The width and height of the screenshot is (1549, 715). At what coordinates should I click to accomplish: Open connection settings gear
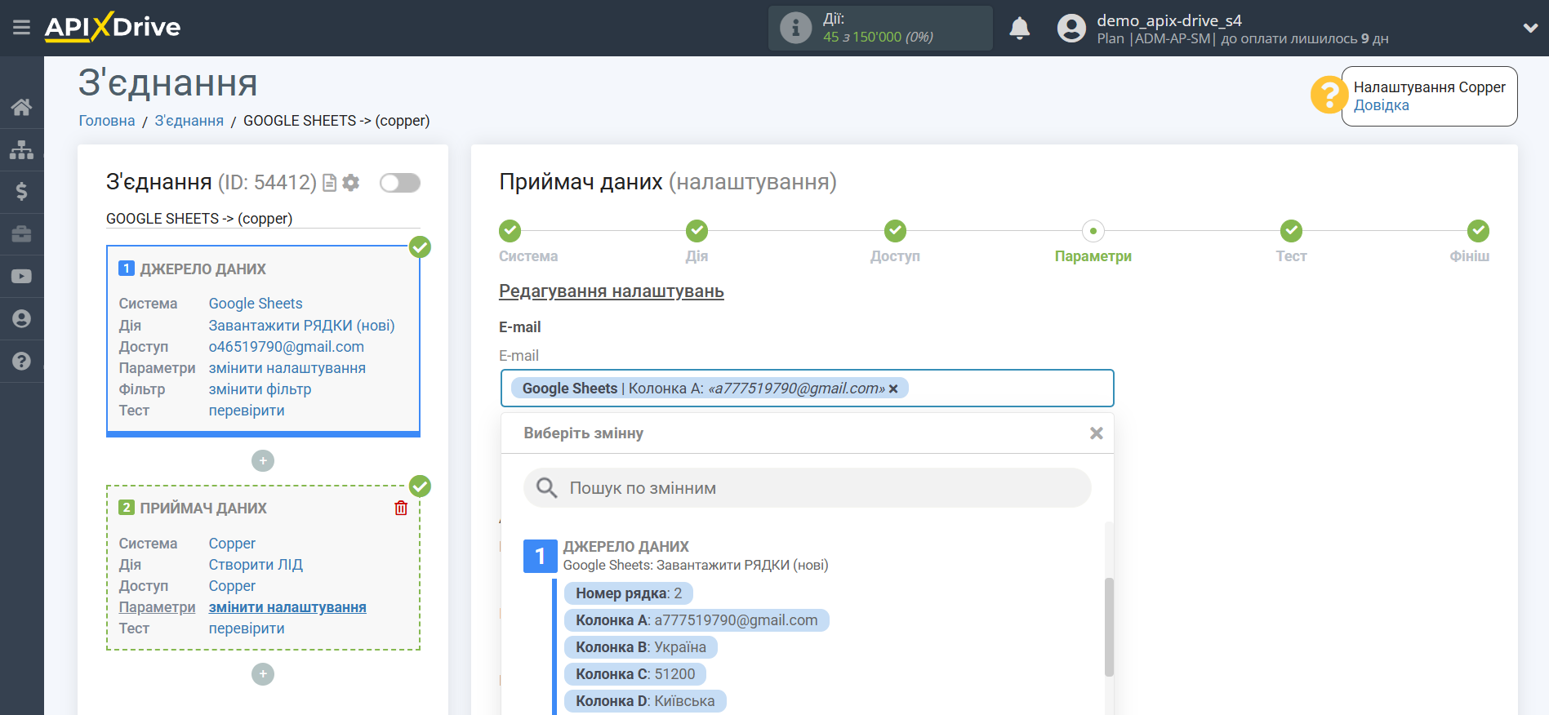point(351,183)
